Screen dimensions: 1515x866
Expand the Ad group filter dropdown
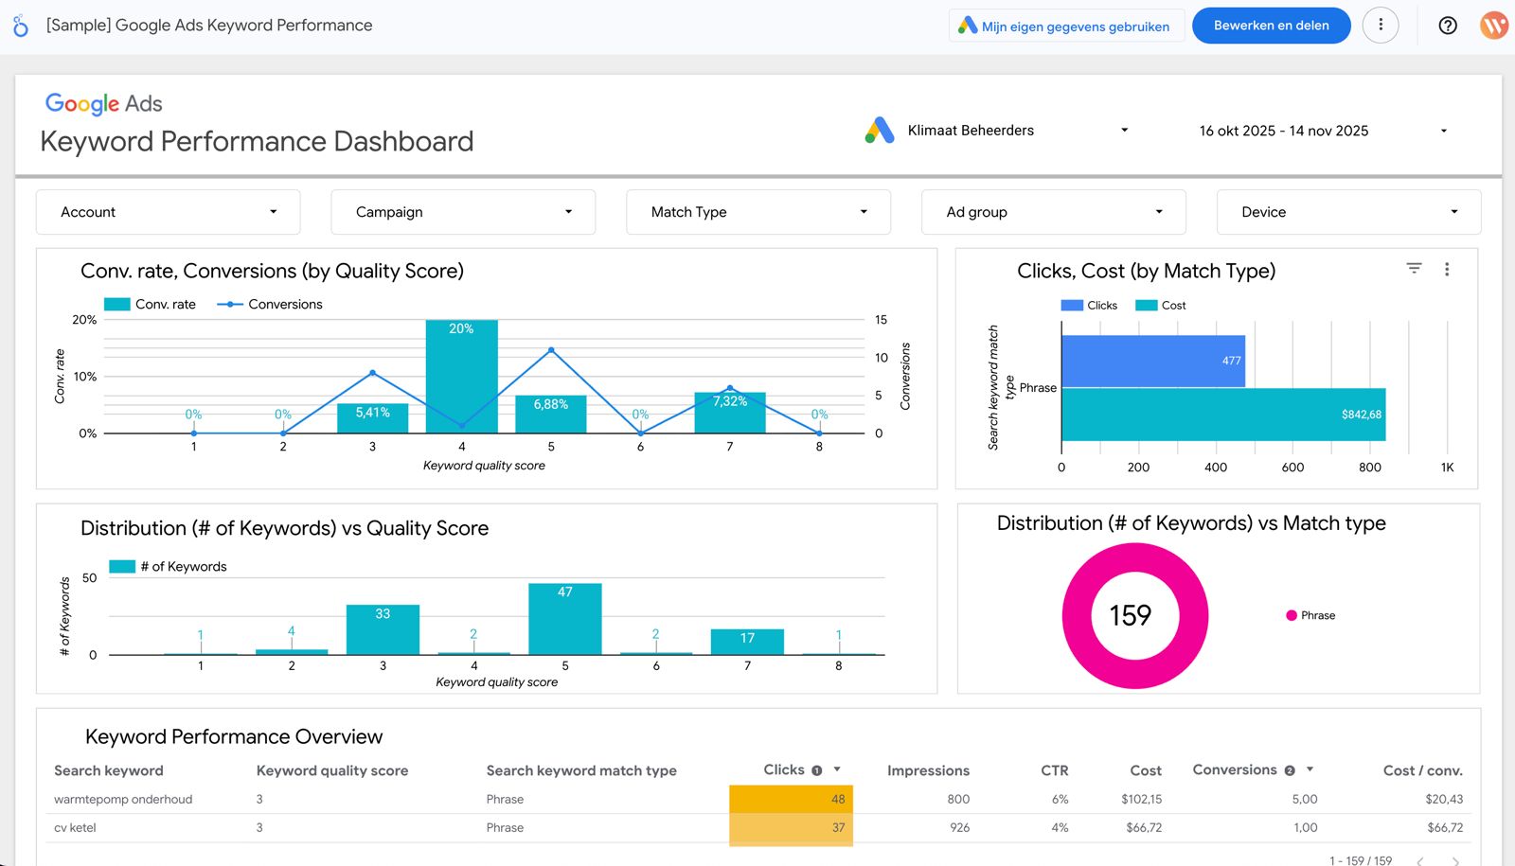pyautogui.click(x=1053, y=212)
